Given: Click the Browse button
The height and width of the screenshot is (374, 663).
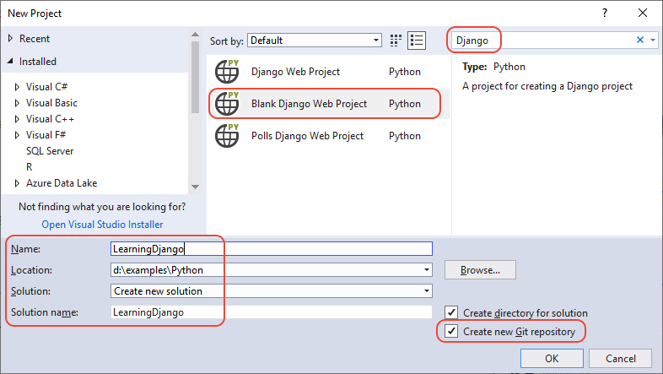Looking at the screenshot, I should click(480, 270).
